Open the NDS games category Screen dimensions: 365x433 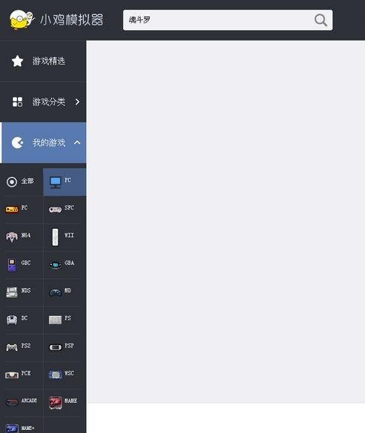click(22, 293)
